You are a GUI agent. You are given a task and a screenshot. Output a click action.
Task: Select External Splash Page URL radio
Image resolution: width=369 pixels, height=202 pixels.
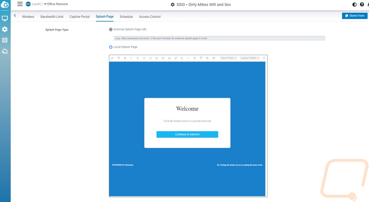111,29
